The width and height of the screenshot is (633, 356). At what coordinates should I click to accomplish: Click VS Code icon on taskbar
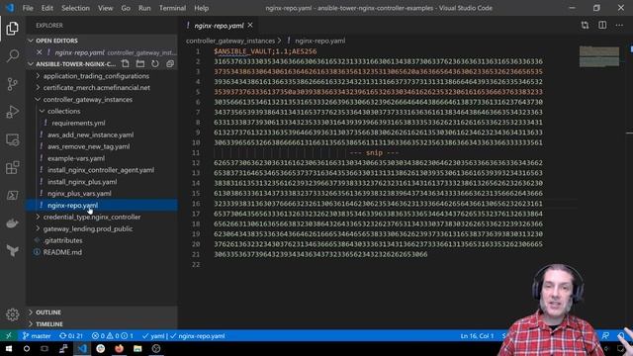(82, 349)
